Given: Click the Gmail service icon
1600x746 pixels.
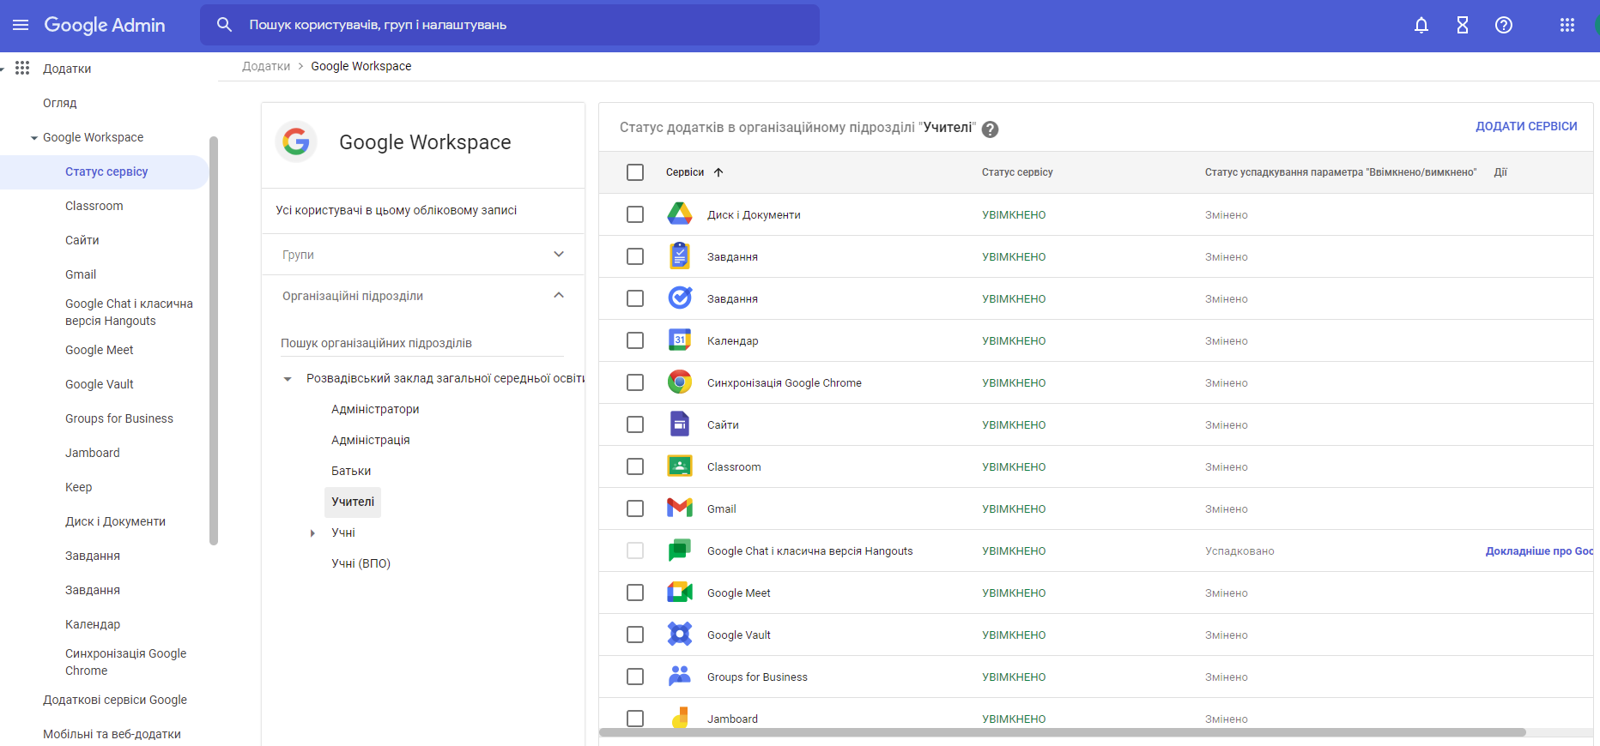Looking at the screenshot, I should point(680,508).
